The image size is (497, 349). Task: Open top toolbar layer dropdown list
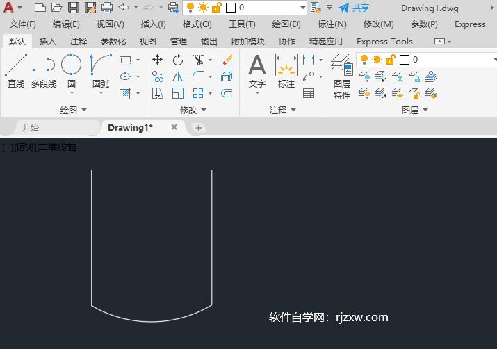pyautogui.click(x=302, y=8)
